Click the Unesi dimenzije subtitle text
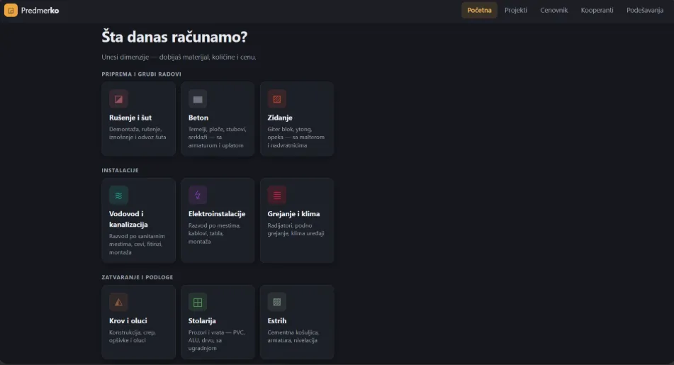This screenshot has height=365, width=674. coord(179,57)
